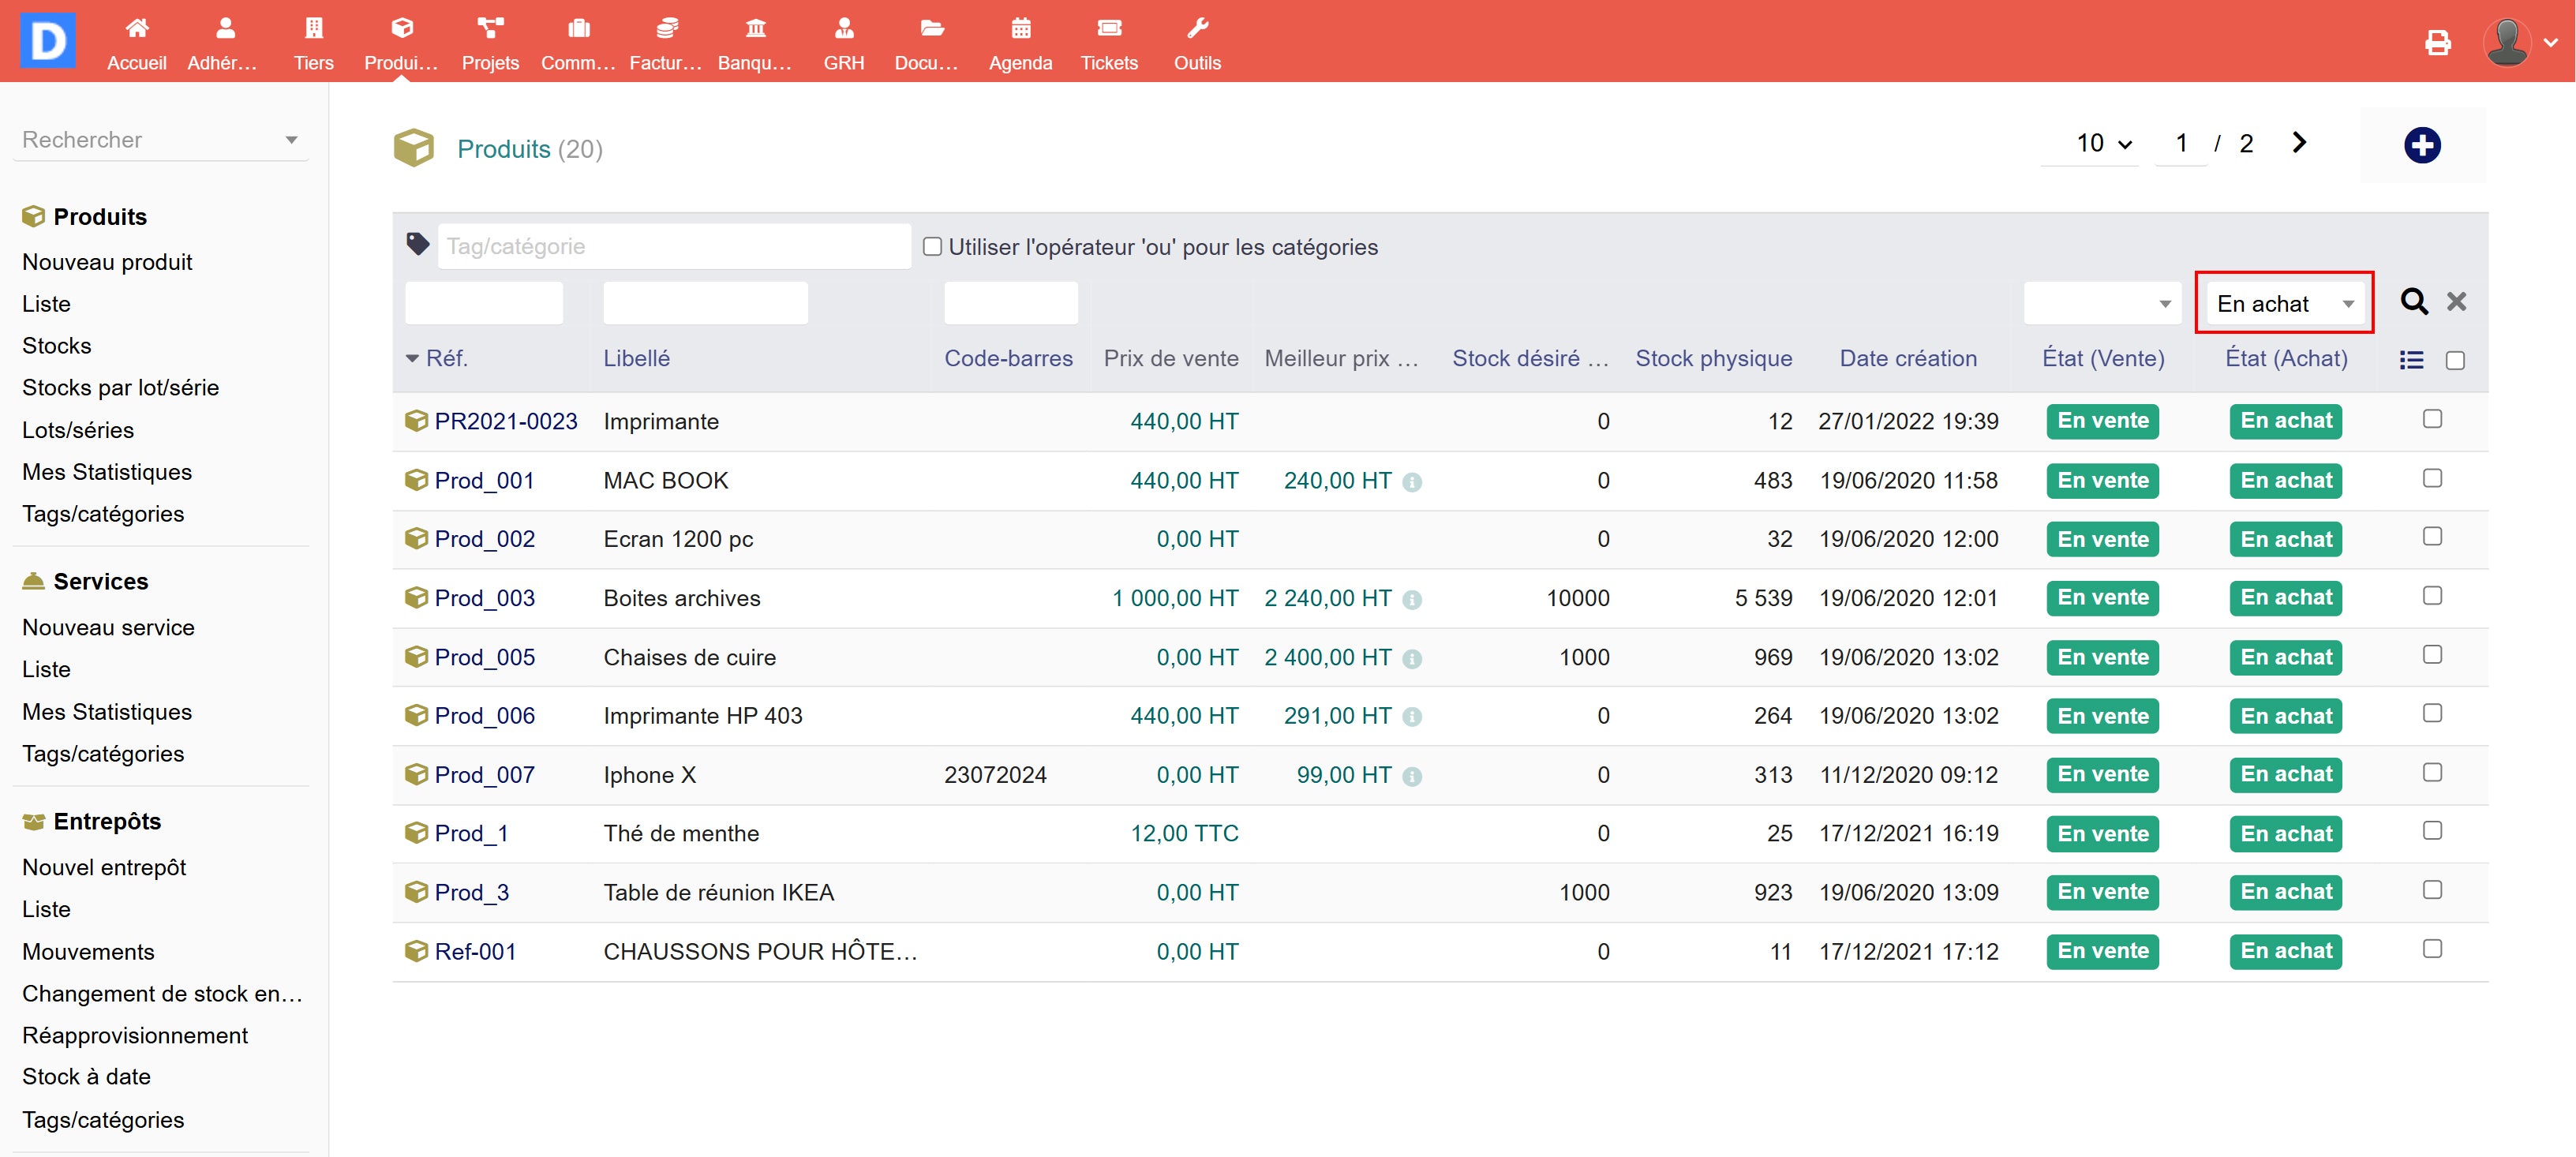
Task: Click the print page icon
Action: click(x=2437, y=42)
